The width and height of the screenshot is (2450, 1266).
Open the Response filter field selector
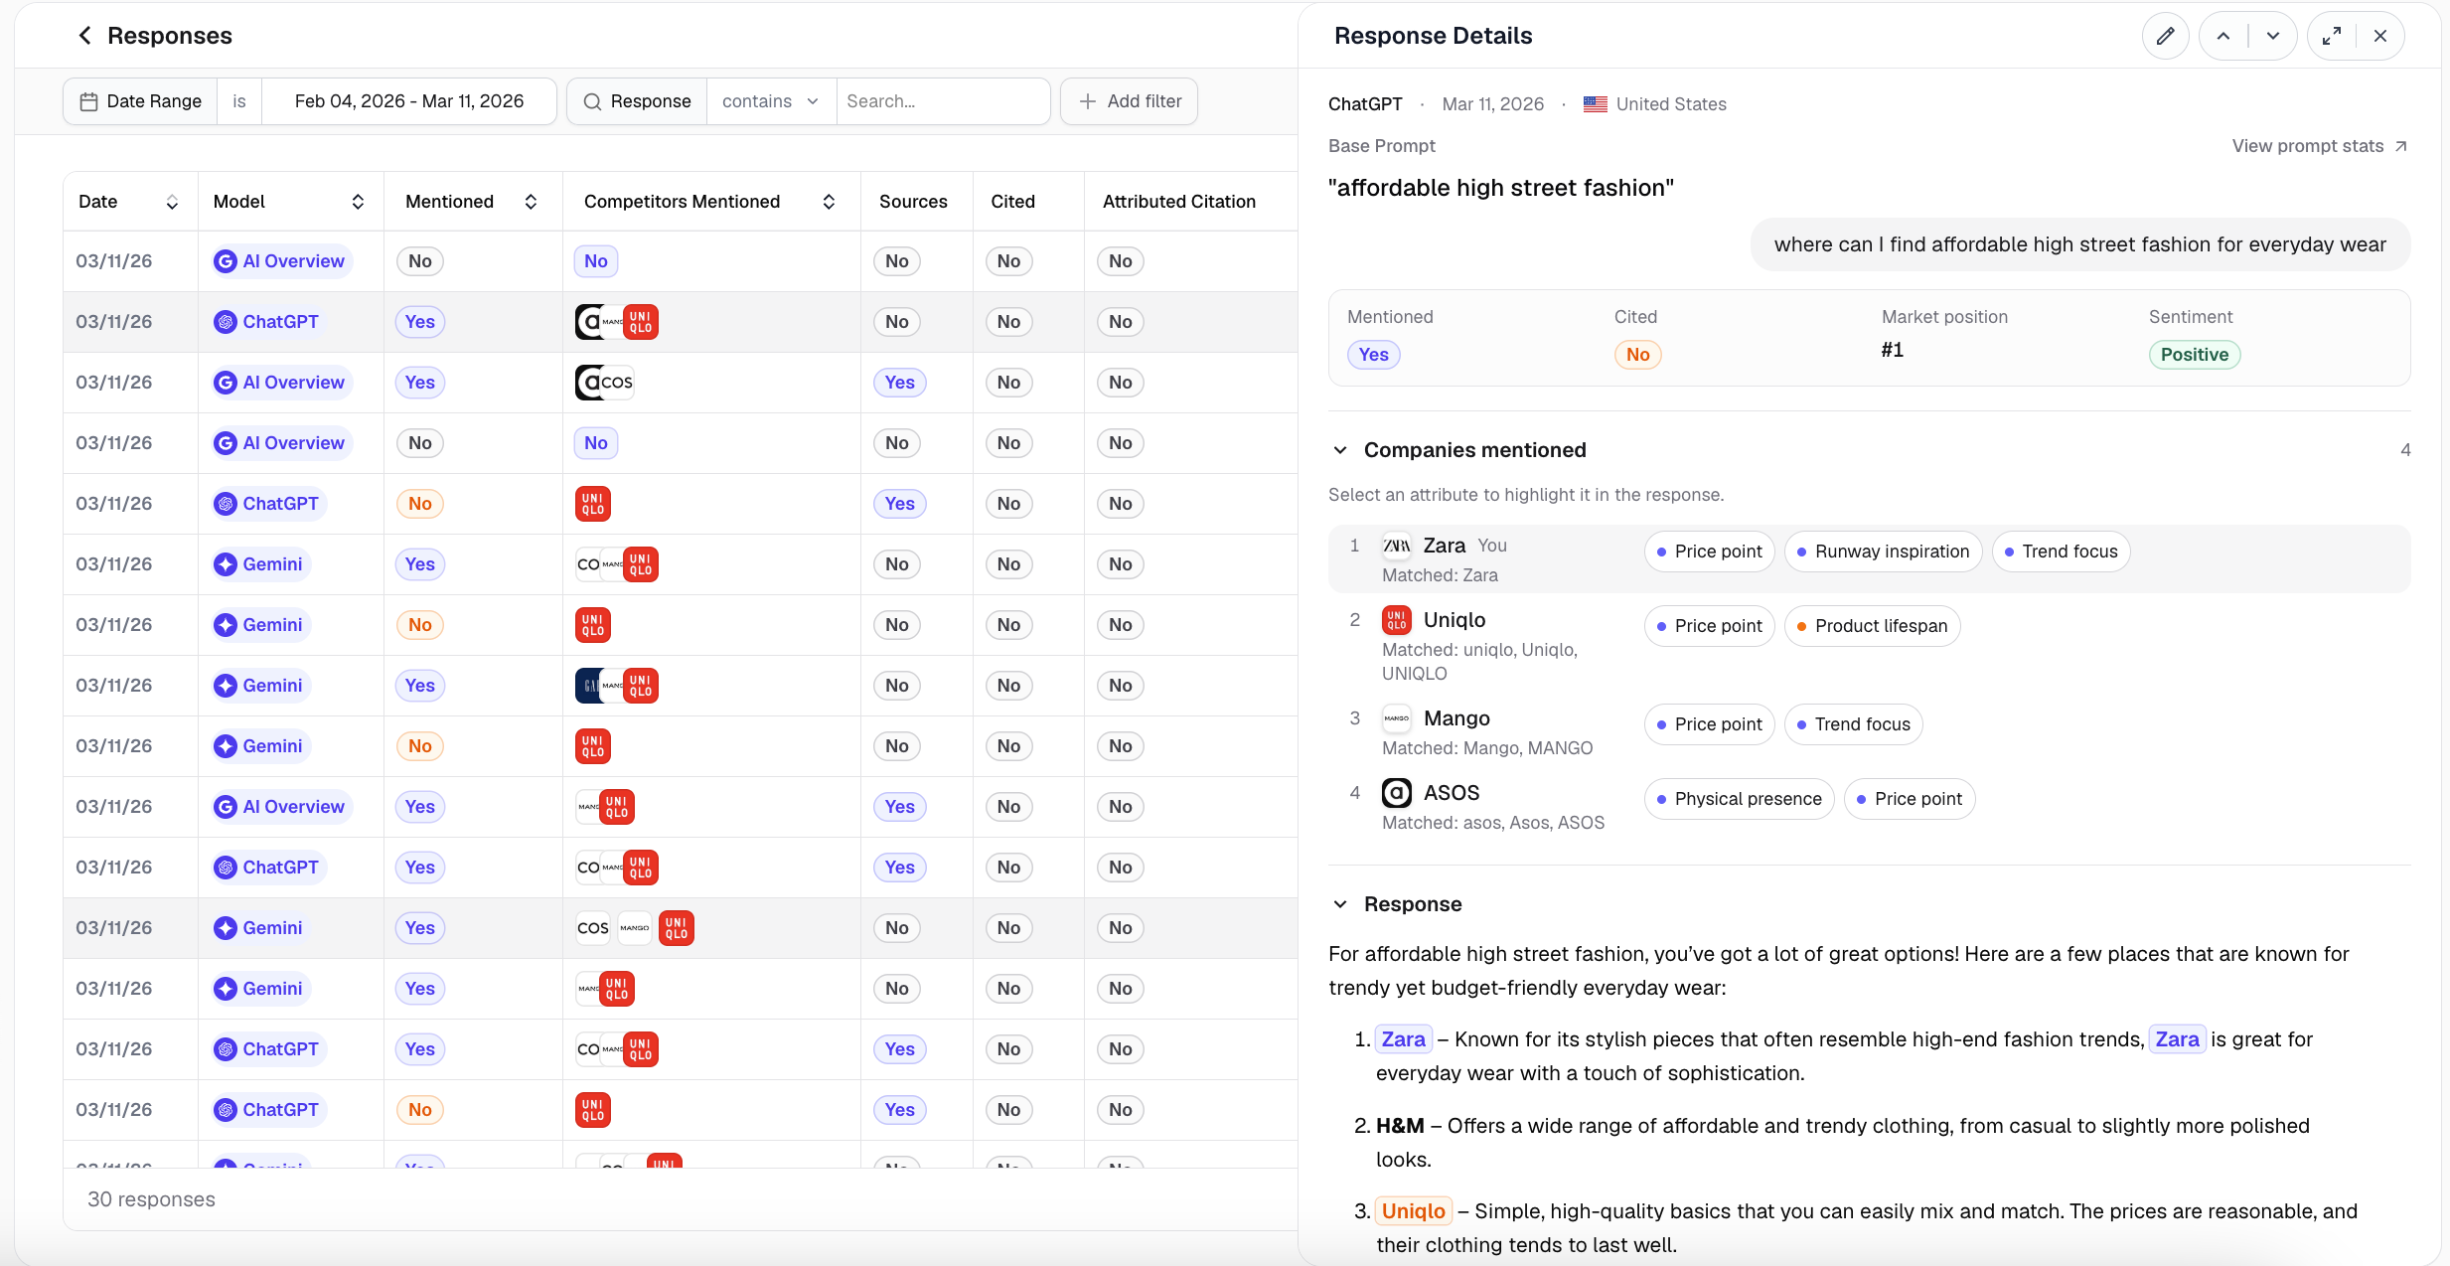click(x=638, y=101)
